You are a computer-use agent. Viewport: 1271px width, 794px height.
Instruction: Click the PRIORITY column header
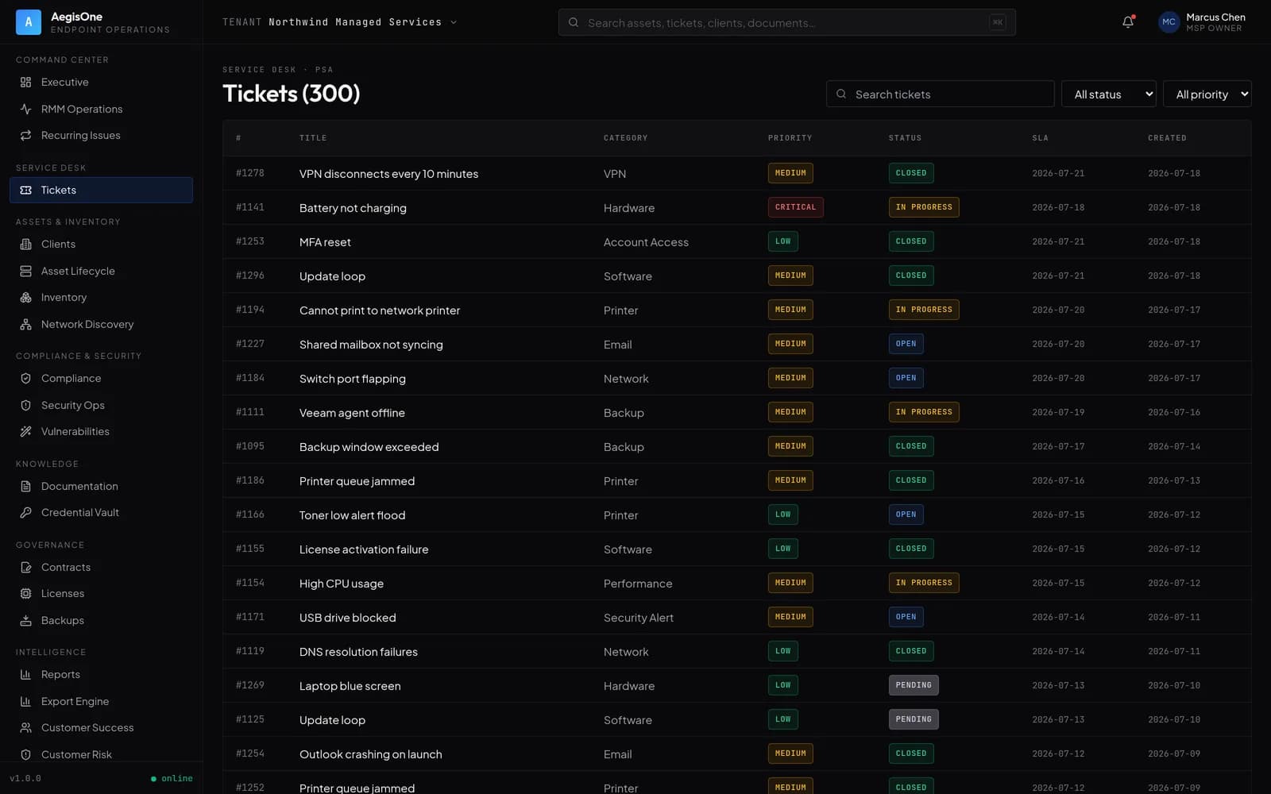coord(790,138)
